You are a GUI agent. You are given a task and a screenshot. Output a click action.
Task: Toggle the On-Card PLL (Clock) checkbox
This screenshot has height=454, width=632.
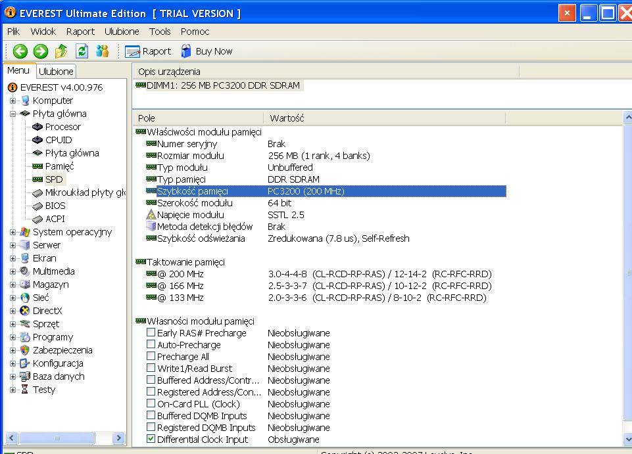[x=151, y=403]
